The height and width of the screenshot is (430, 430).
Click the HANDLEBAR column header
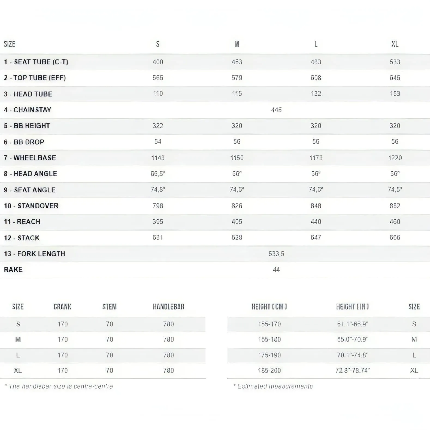tap(168, 307)
